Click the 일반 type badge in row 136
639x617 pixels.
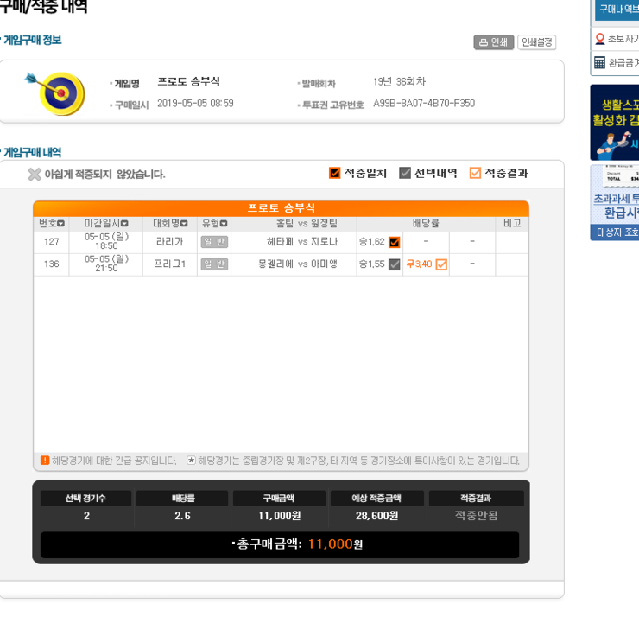214,264
